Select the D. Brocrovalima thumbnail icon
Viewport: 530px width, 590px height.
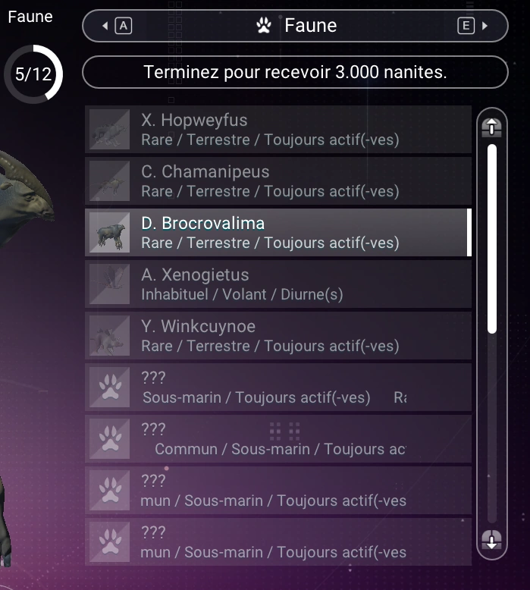[x=109, y=233]
